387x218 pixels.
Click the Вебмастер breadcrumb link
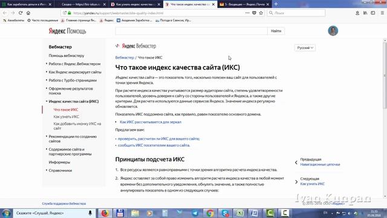(125, 58)
